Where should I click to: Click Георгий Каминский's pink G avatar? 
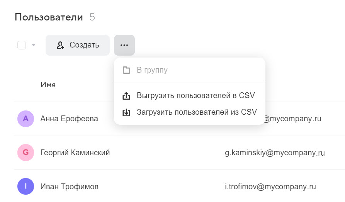click(x=25, y=153)
